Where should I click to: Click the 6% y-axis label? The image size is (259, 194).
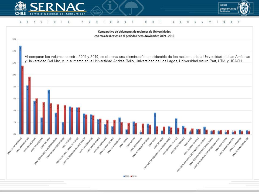click(x=15, y=99)
